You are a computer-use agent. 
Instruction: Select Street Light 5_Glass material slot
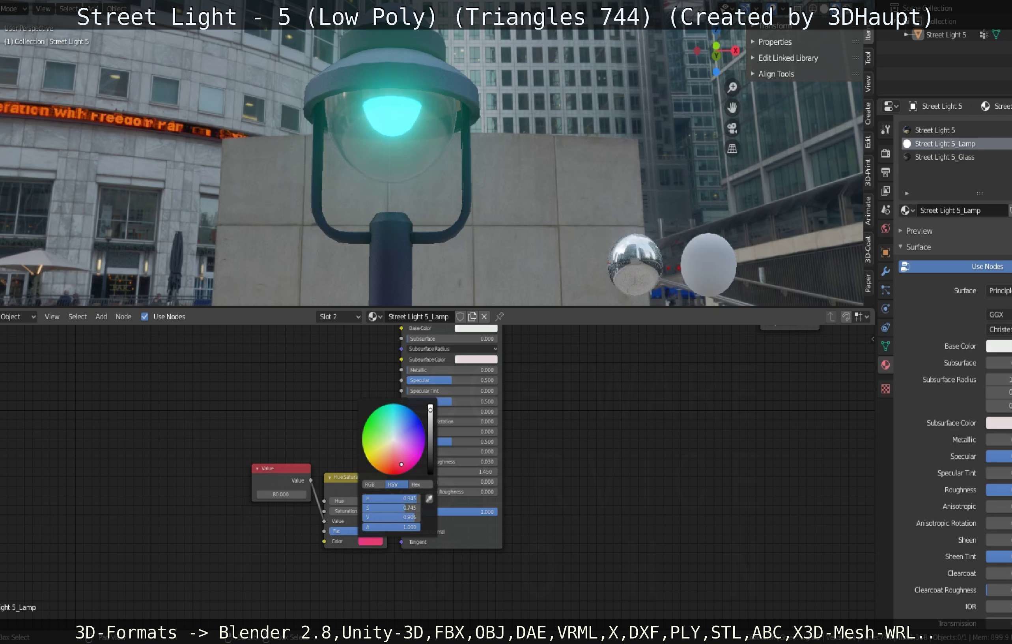tap(944, 157)
